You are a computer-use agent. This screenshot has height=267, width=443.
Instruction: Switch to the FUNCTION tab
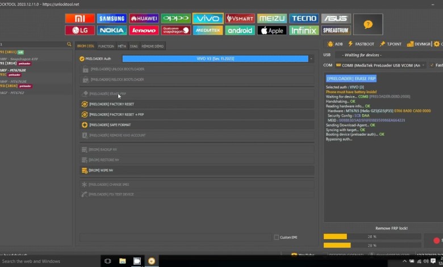(106, 46)
